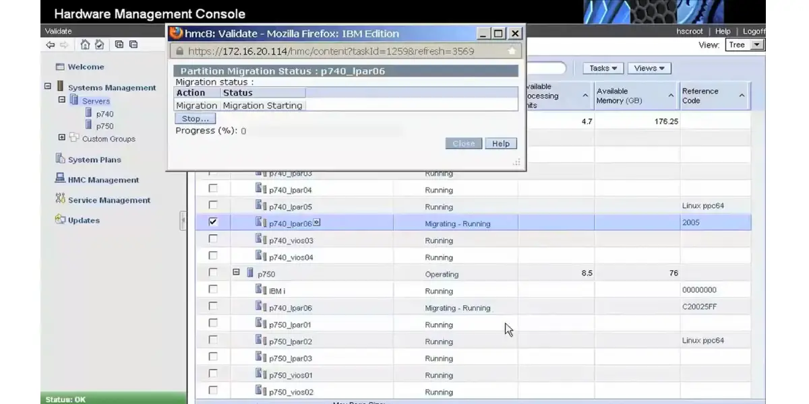Click the Status: OK bar

(x=113, y=399)
